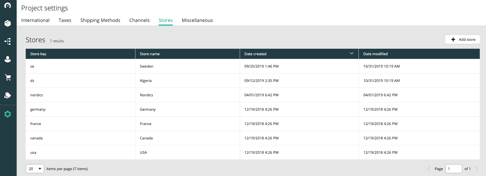Open the Customers person icon in sidebar

(8, 59)
